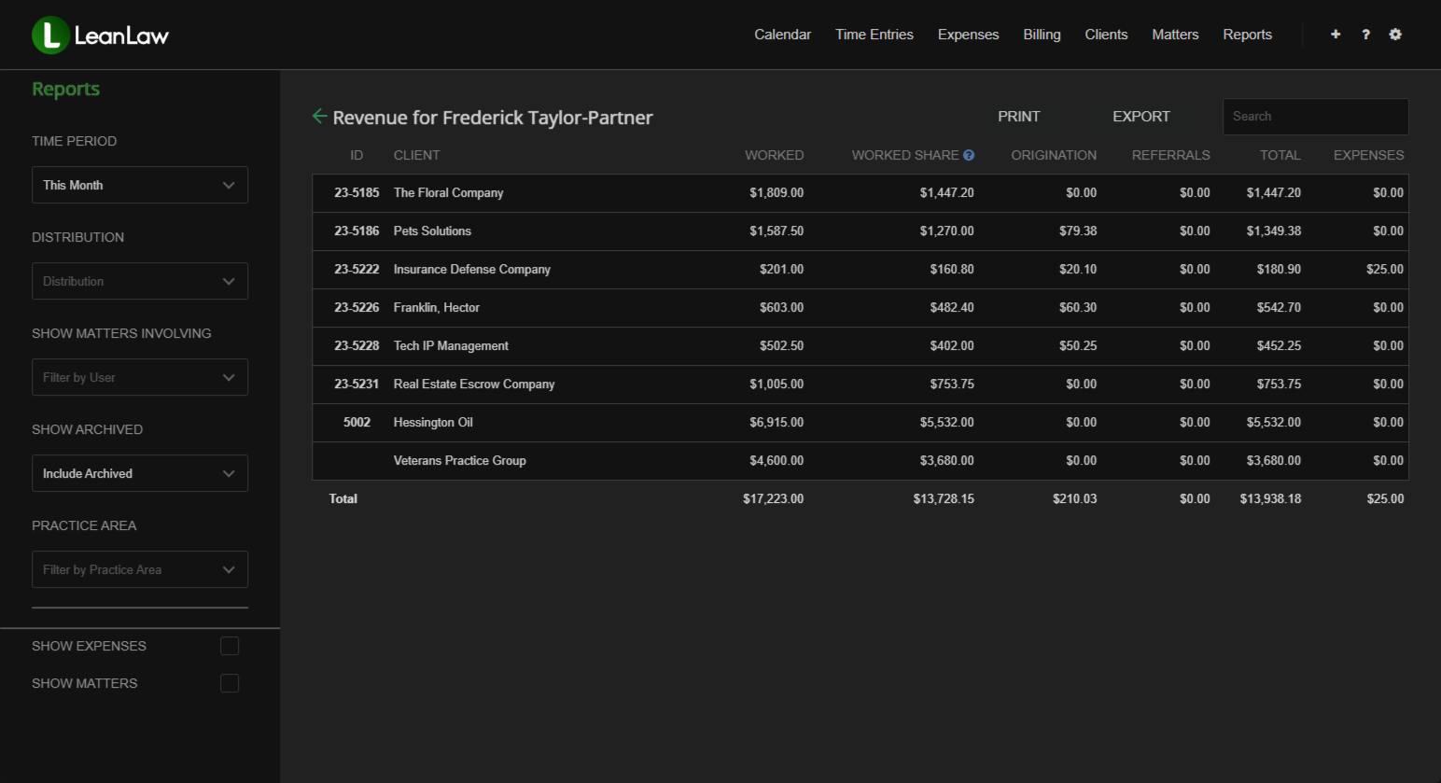This screenshot has height=783, width=1441.
Task: Click in the Search field
Action: pos(1315,117)
